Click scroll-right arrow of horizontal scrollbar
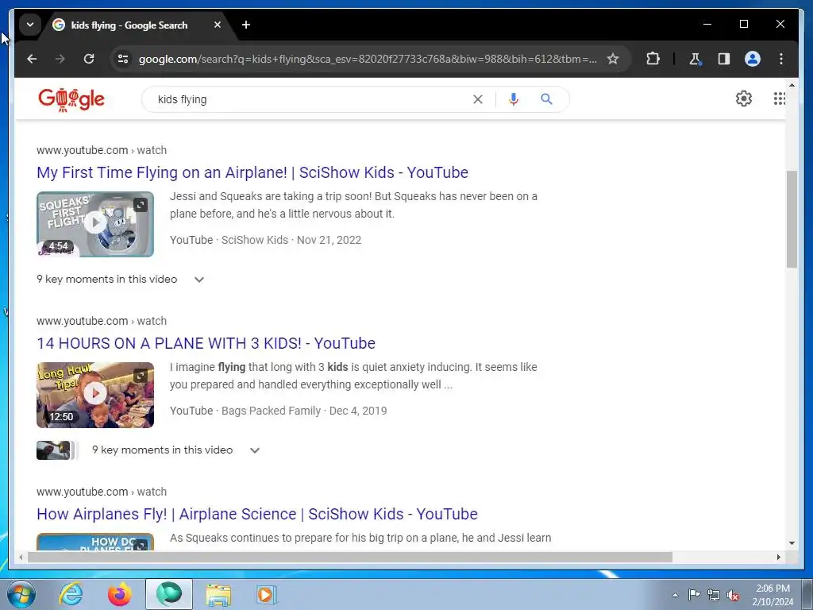This screenshot has width=813, height=610. pos(779,557)
